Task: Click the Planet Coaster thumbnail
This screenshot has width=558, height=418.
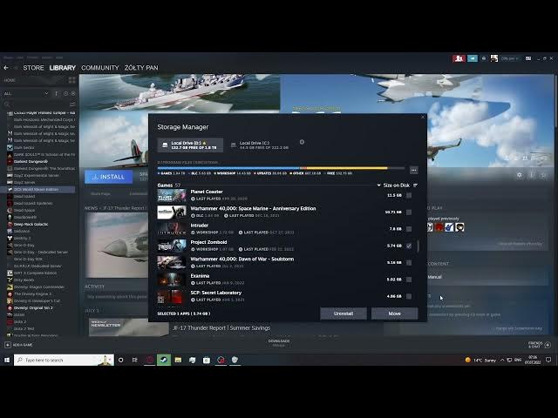Action: (172, 195)
